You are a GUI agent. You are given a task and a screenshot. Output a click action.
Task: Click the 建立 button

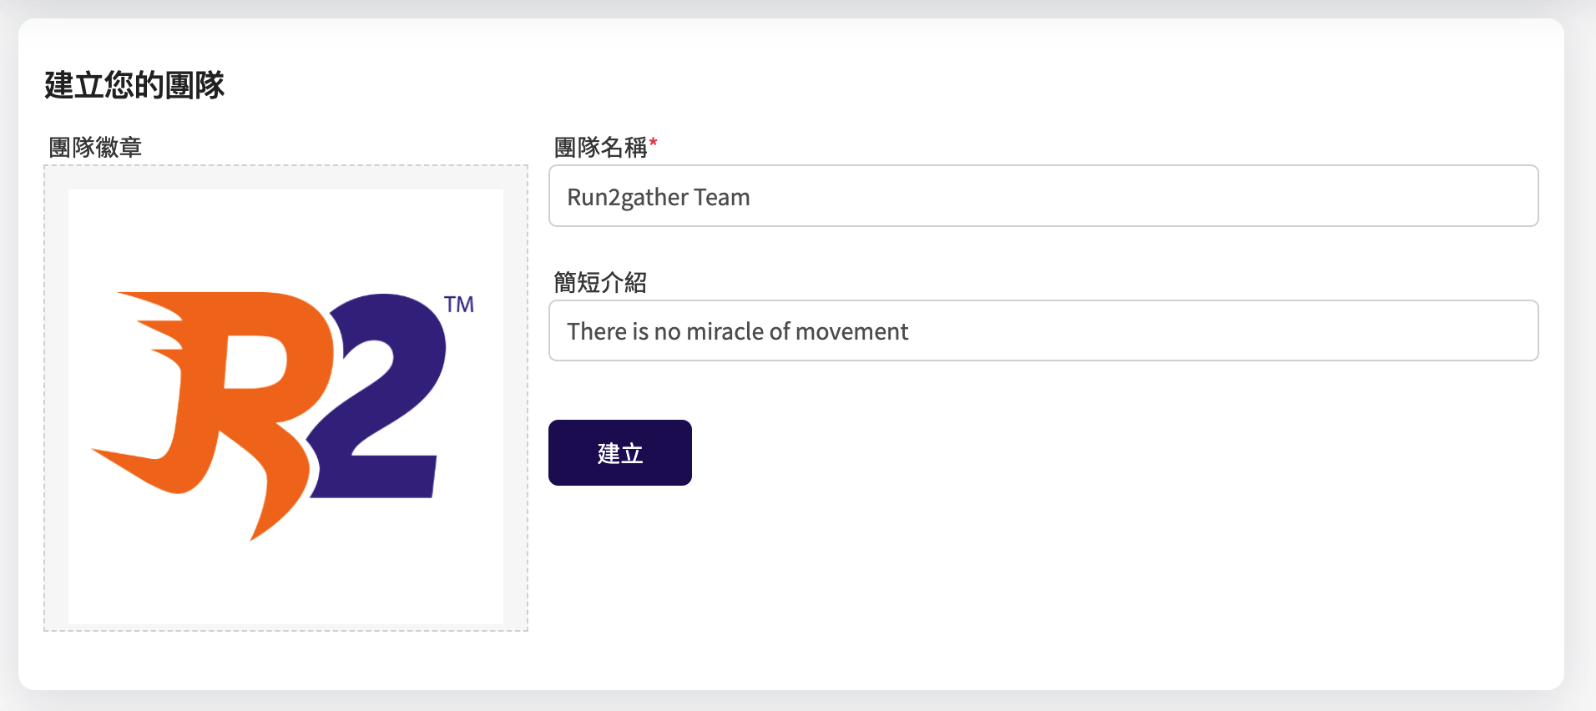(x=619, y=452)
